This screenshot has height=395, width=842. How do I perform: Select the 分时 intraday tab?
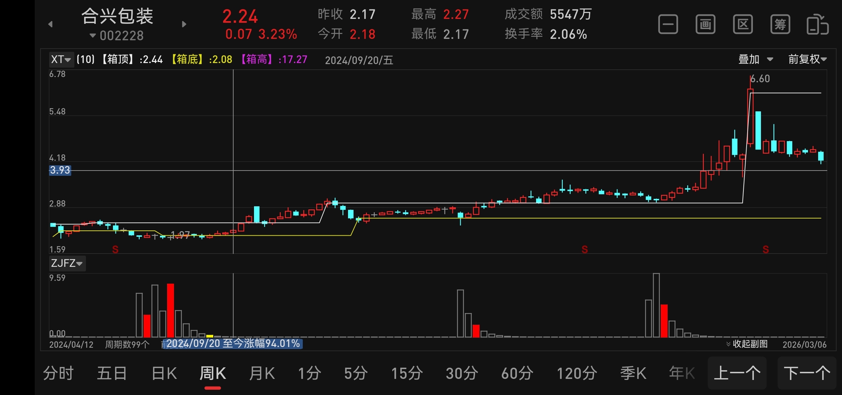click(58, 373)
